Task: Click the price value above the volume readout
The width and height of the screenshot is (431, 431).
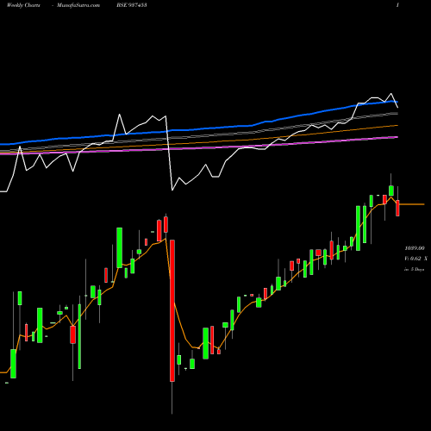Action: coord(415,248)
